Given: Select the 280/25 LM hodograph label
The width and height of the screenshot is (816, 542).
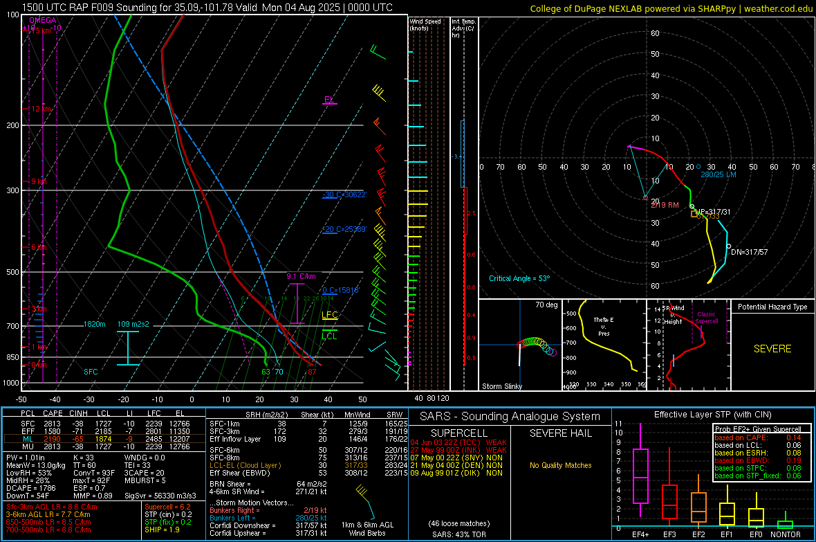Looking at the screenshot, I should coord(718,174).
